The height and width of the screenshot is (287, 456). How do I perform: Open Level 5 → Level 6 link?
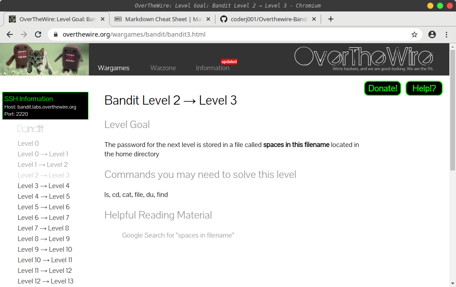coord(44,207)
